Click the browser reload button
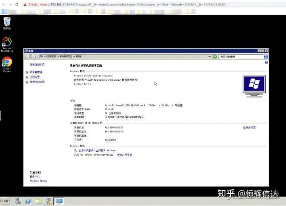Viewport: 286px width, 206px height. click(x=17, y=4)
